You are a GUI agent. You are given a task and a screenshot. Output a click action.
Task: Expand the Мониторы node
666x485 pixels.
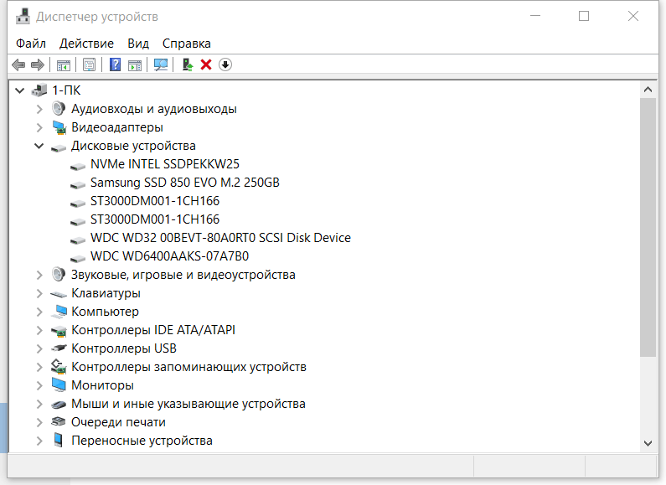coord(39,385)
